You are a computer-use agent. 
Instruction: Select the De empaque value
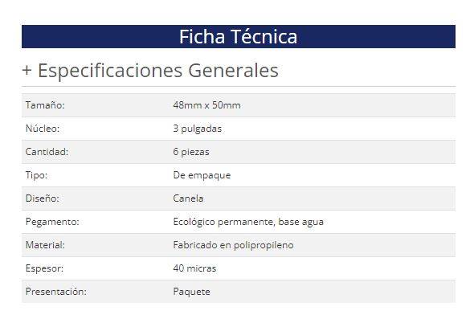click(202, 175)
